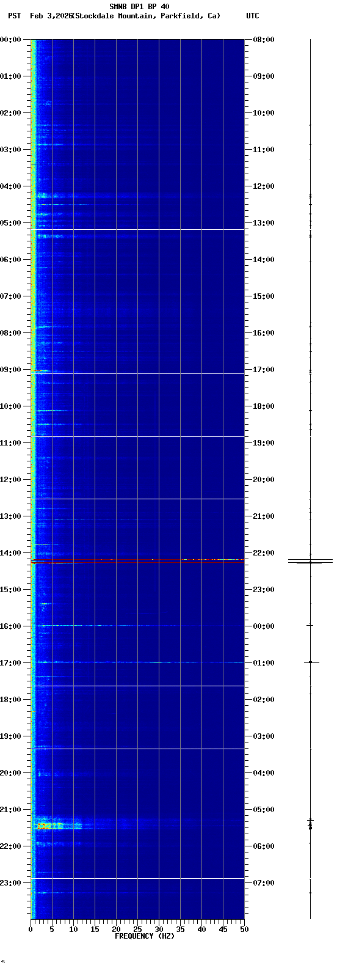
Task: Click the 19:00 UTC axis label
Action: (264, 443)
